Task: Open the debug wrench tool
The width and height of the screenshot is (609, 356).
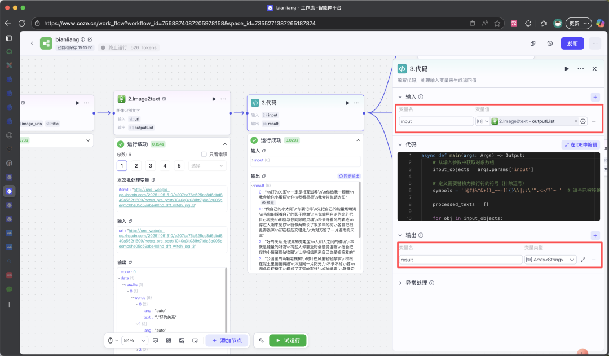Action: tap(262, 340)
